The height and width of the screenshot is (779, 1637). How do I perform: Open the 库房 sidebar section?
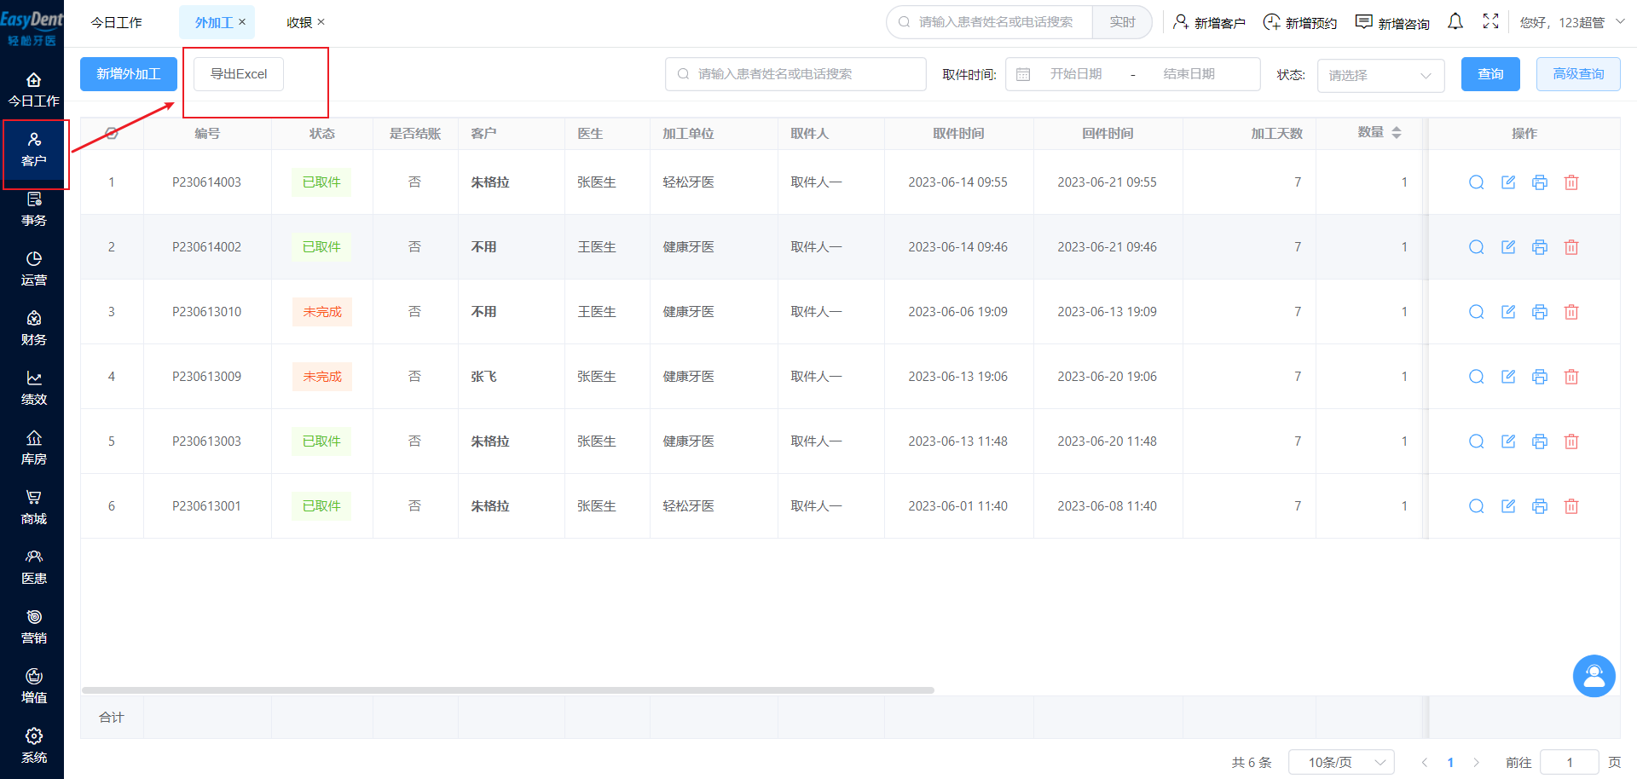pos(33,447)
